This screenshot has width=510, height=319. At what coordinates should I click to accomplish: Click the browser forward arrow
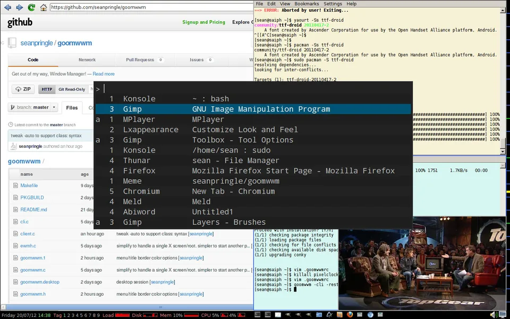pyautogui.click(x=20, y=7)
